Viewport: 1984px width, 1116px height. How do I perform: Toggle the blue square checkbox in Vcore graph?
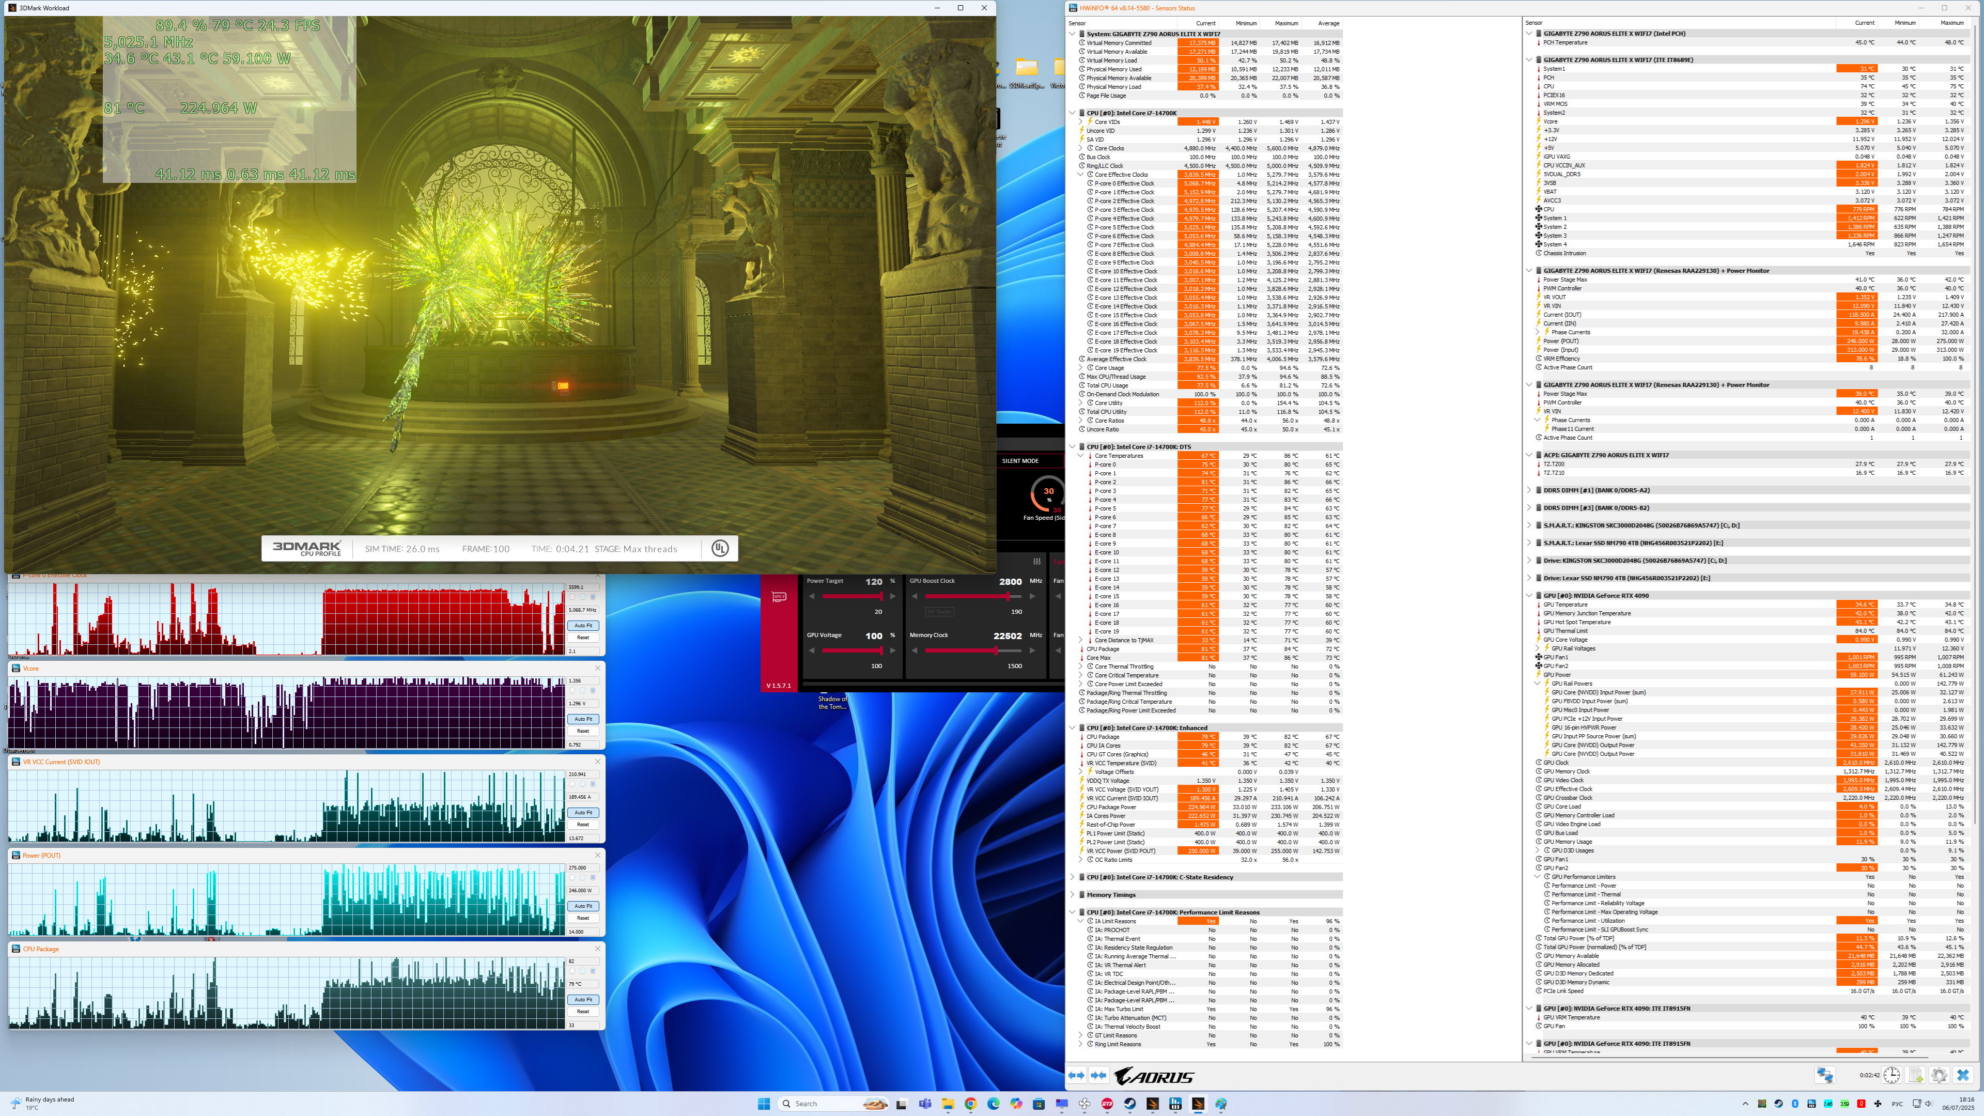592,691
